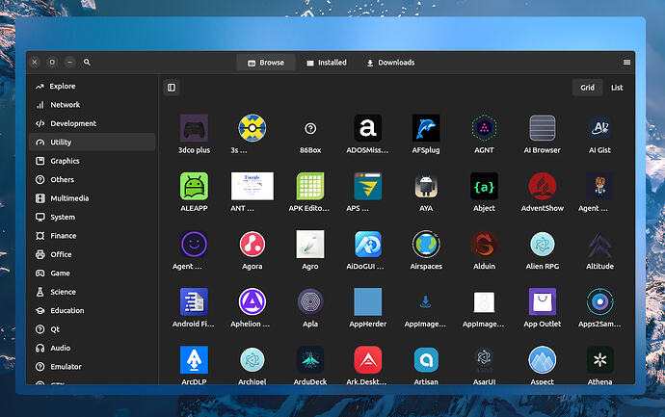Viewport: 665px width, 417px height.
Task: Open the Alduin app icon
Action: point(484,244)
